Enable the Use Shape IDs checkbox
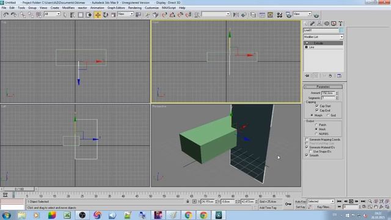391x220 pixels. click(x=311, y=151)
